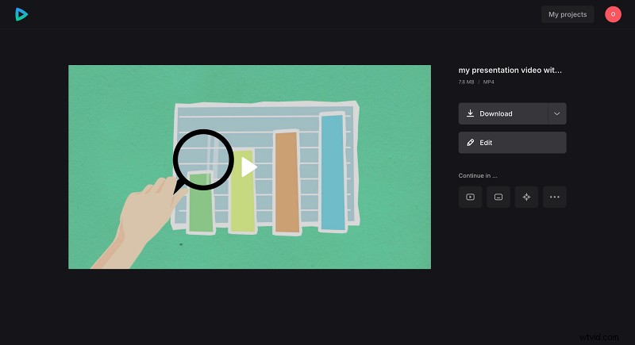The width and height of the screenshot is (635, 345).
Task: Click the MP4 file format text
Action: (490, 82)
